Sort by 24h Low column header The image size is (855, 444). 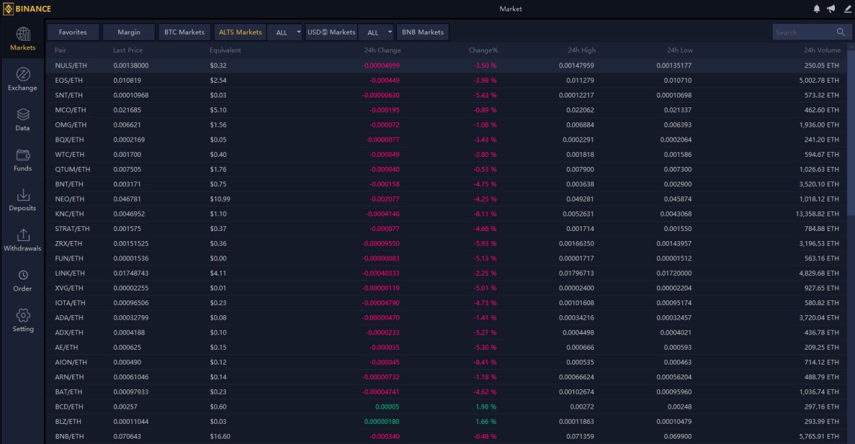click(680, 50)
